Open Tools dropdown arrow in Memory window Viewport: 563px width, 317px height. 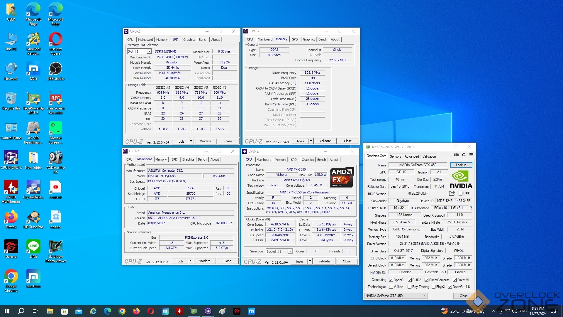click(x=311, y=141)
